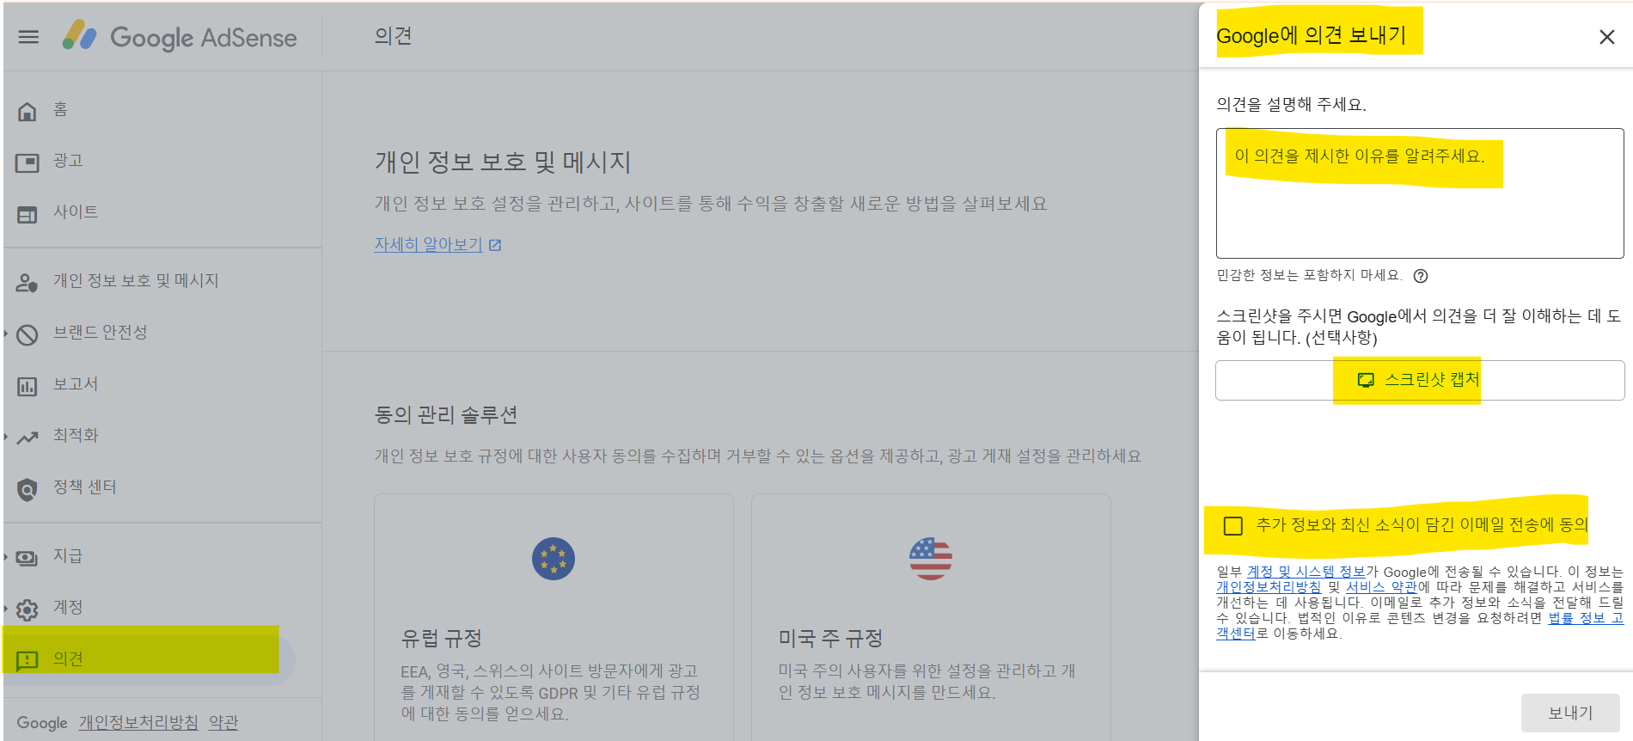Click the Google AdSense logo

coord(180,37)
